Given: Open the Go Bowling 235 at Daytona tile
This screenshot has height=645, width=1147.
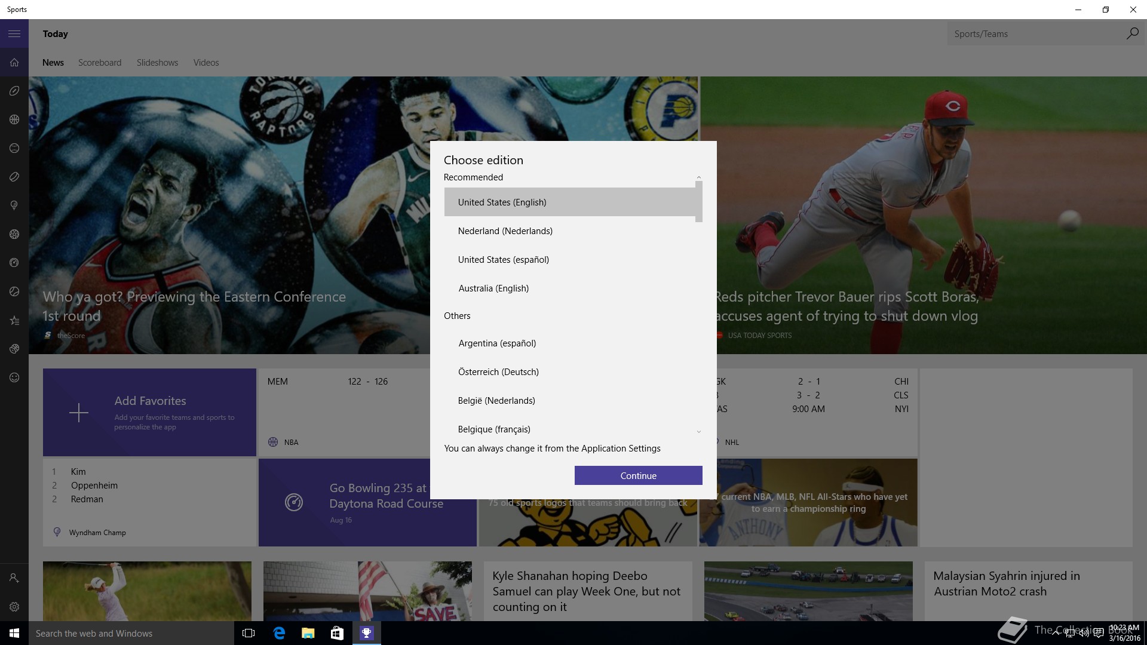Looking at the screenshot, I should 367,502.
